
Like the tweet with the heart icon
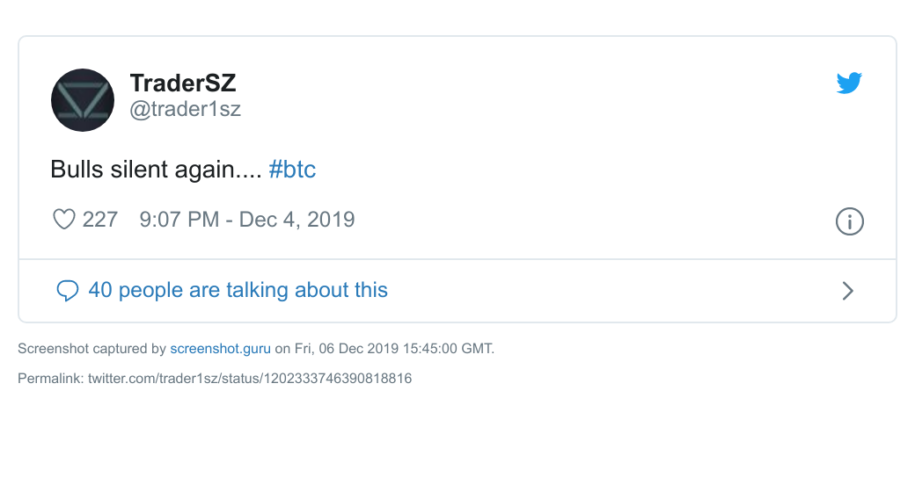tap(64, 220)
